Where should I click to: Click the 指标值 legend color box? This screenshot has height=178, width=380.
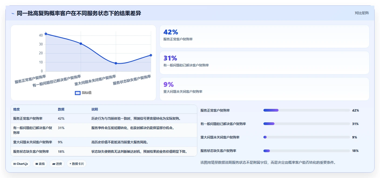click(x=78, y=93)
